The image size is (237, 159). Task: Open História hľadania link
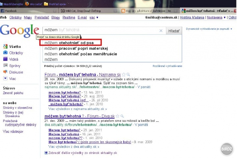pyautogui.click(x=192, y=17)
